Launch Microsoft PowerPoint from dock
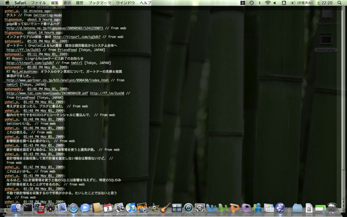The height and width of the screenshot is (217, 347). [x=235, y=208]
